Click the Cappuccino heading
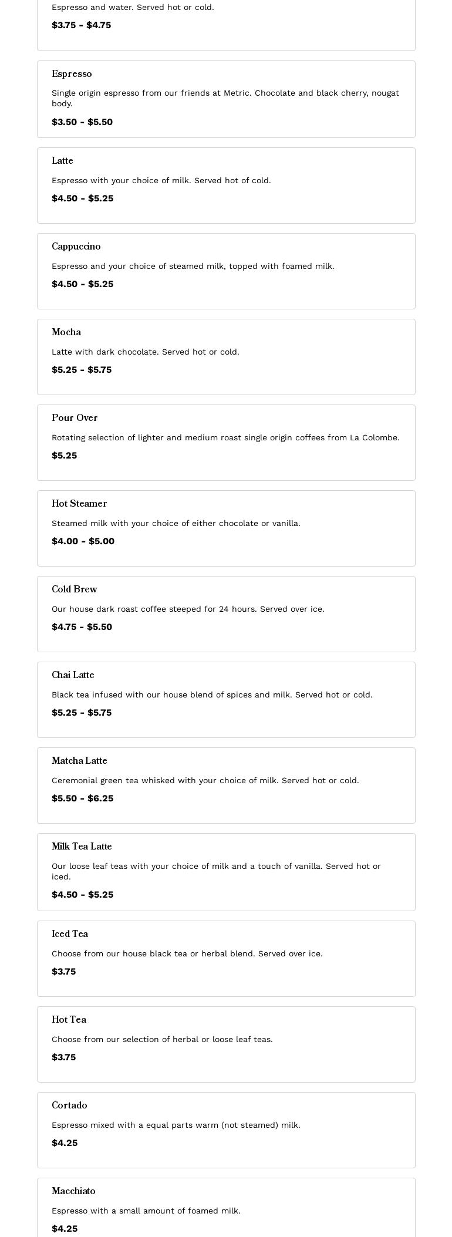The height and width of the screenshot is (1237, 452). (x=76, y=247)
